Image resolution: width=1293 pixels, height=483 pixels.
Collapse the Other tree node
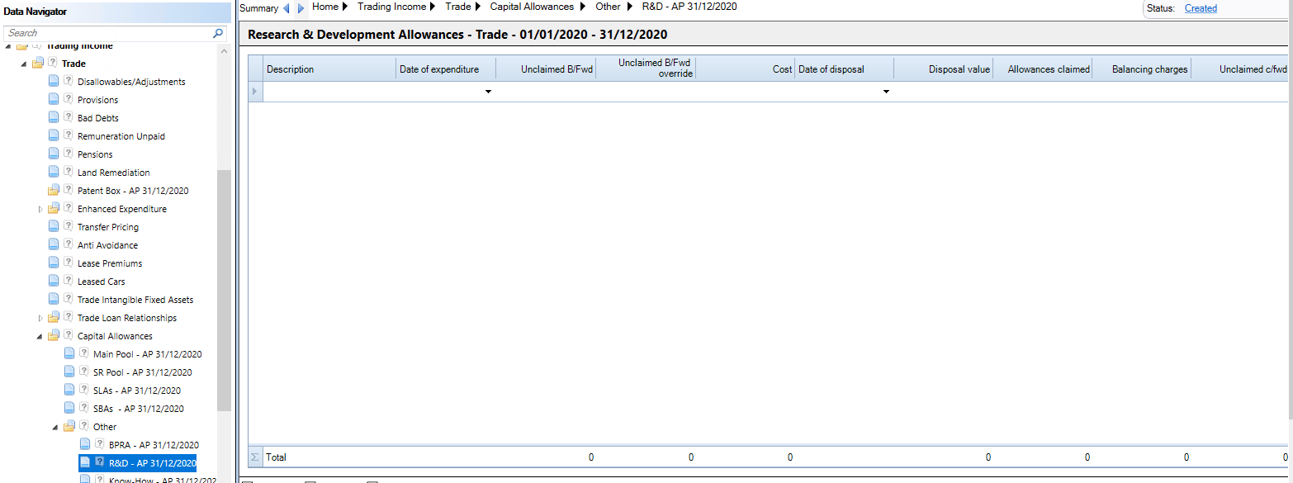[x=55, y=427]
